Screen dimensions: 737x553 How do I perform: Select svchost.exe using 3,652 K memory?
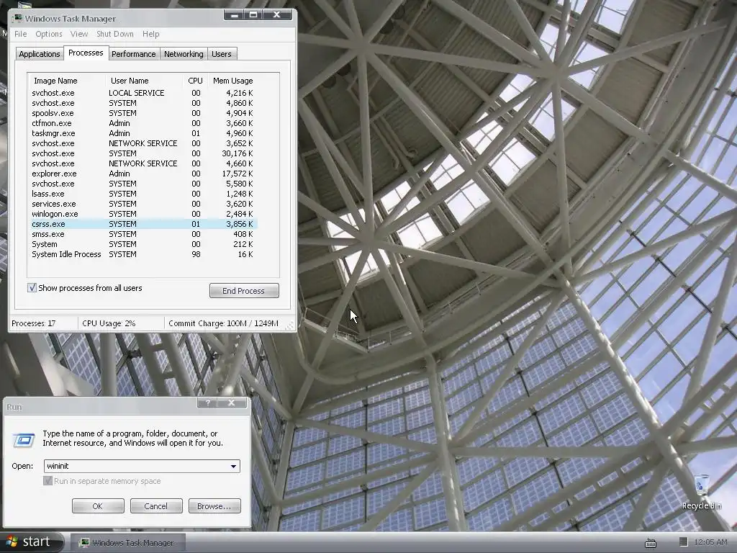(143, 143)
